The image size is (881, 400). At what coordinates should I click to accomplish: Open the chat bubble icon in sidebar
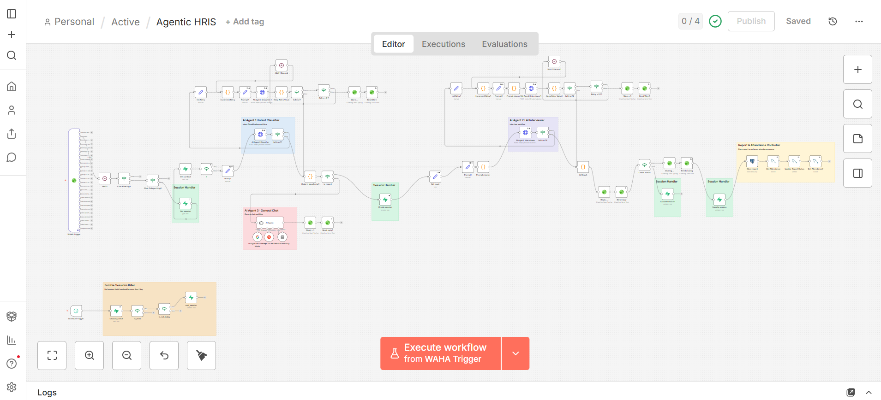coord(12,158)
